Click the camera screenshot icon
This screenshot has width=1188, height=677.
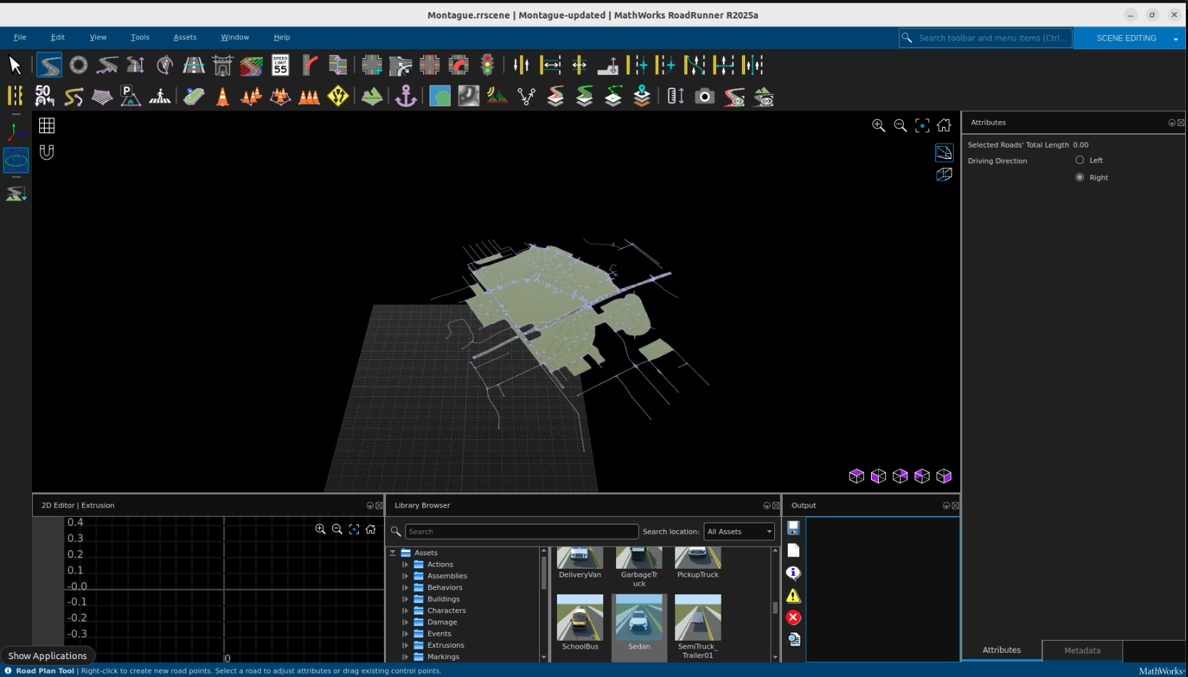tap(704, 96)
